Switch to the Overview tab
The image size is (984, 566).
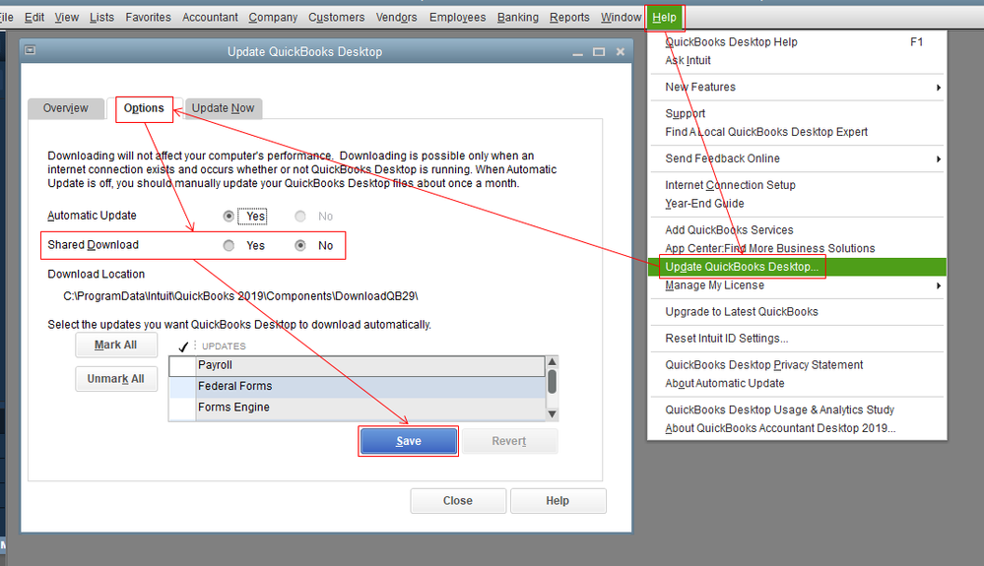66,108
